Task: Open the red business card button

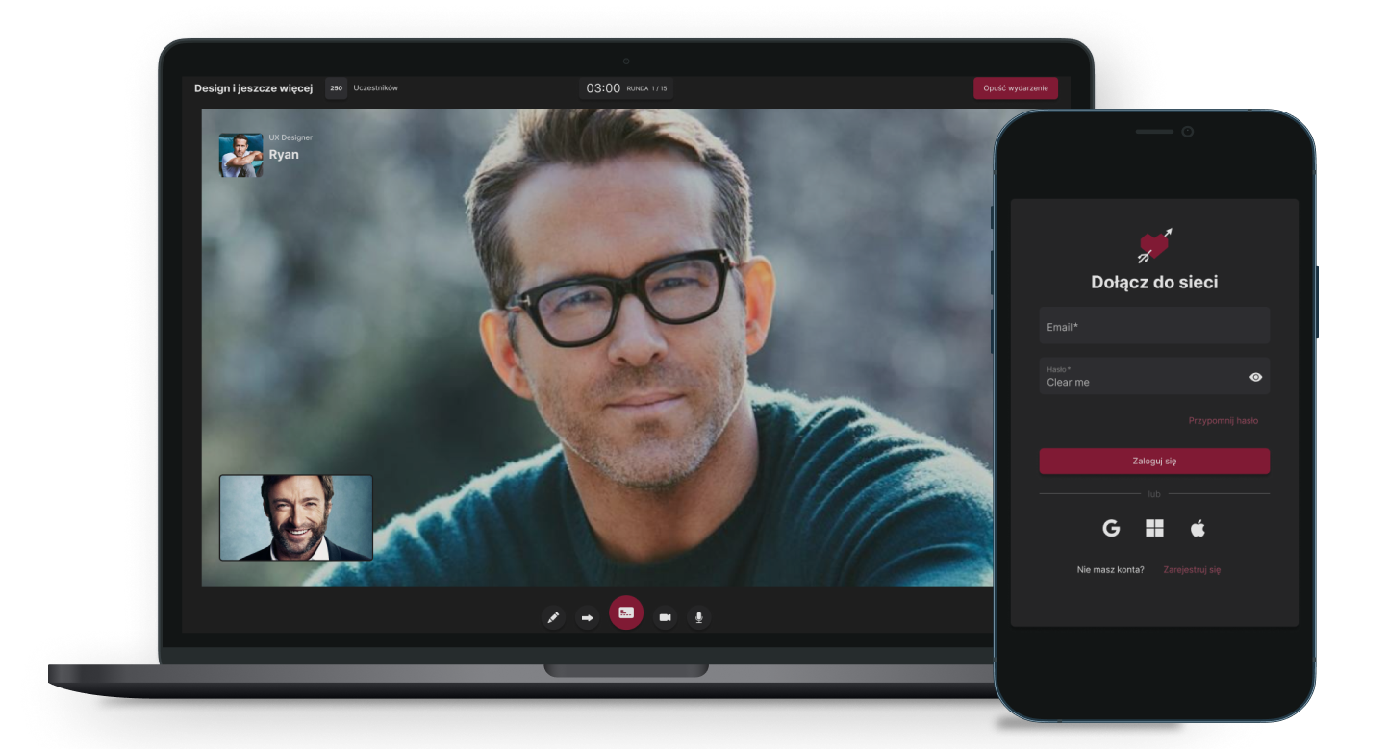Action: click(x=626, y=612)
